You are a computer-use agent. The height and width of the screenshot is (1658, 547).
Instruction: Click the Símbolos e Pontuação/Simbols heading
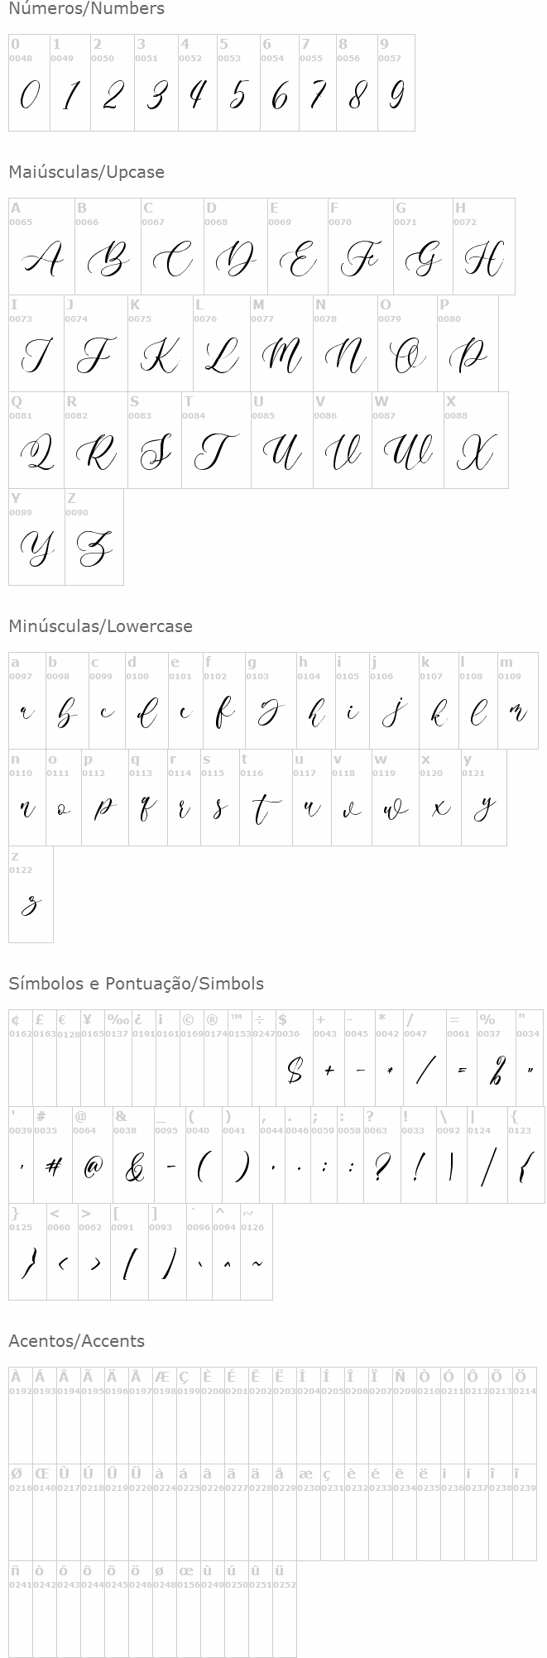(137, 984)
